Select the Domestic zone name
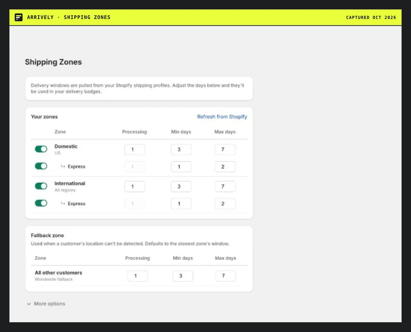Screen dimensions: 411x332 click(66, 146)
